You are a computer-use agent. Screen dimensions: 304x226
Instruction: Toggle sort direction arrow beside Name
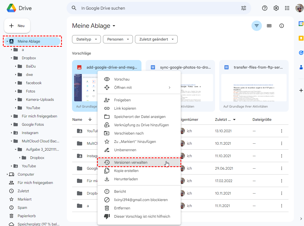click(90, 119)
